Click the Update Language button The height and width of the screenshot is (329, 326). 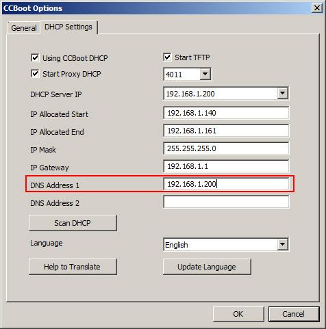[x=207, y=267]
